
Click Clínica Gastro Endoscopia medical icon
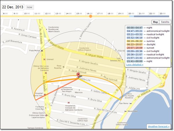[x=46, y=115]
